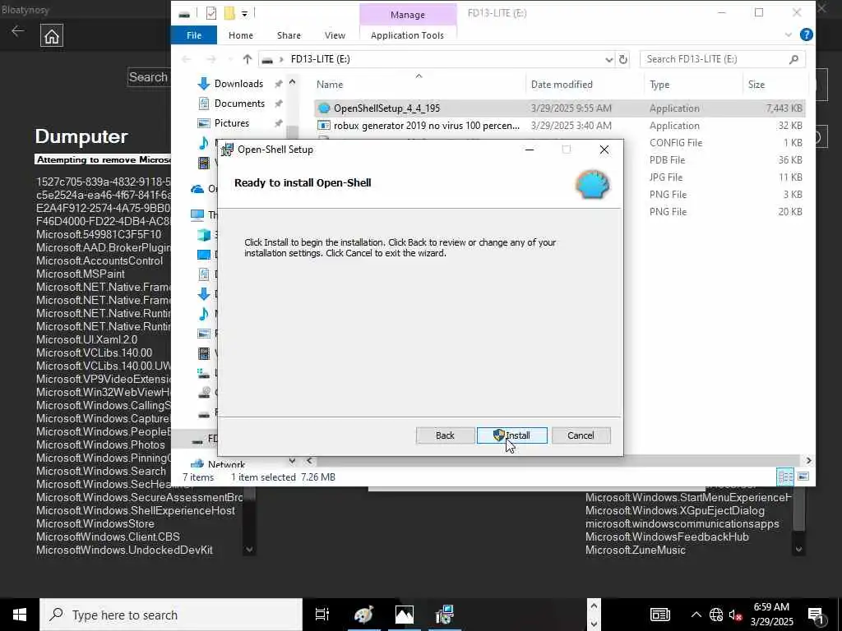Go up one folder level

click(x=247, y=59)
